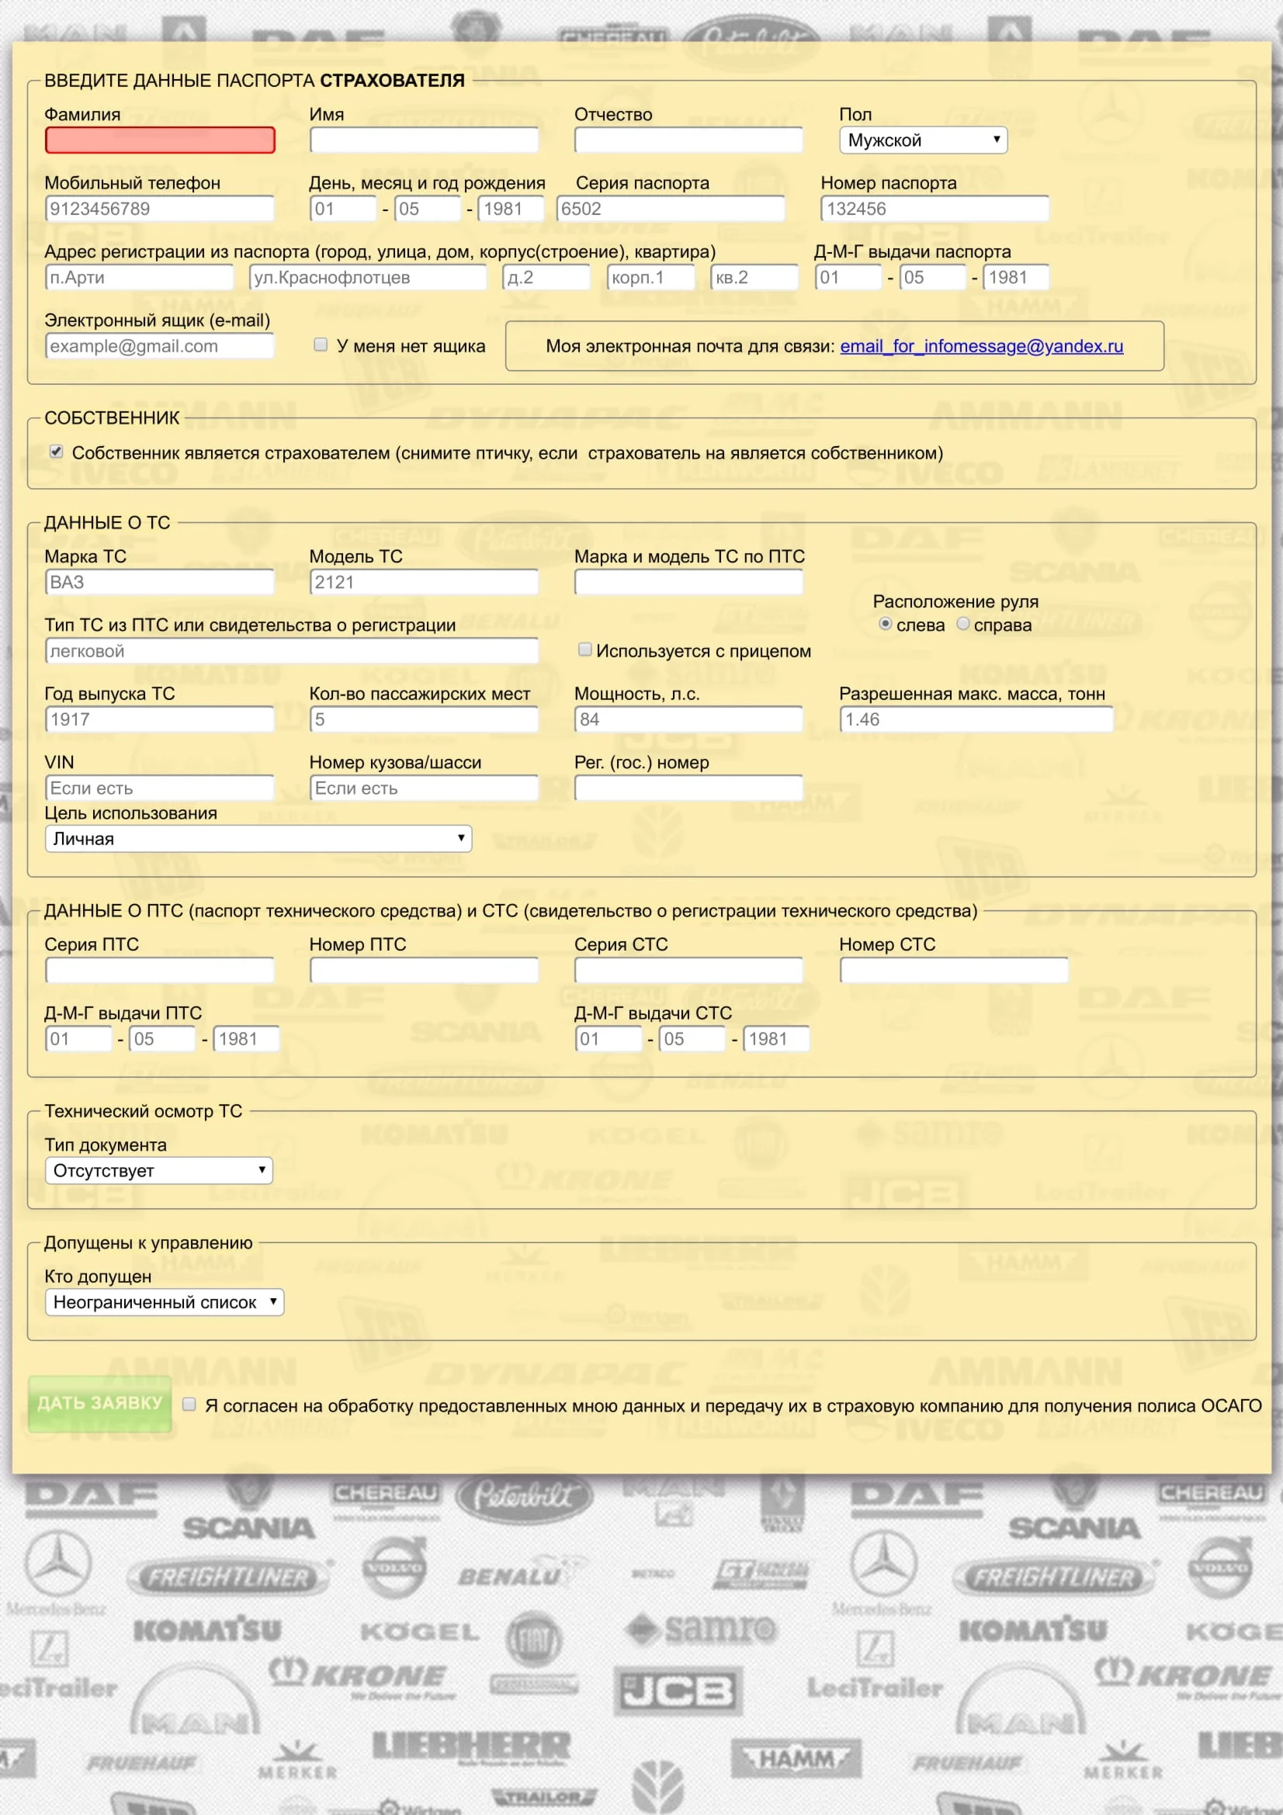This screenshot has height=1815, width=1283.
Task: Select the city field with 'п.Арти' placeholder
Action: click(140, 278)
